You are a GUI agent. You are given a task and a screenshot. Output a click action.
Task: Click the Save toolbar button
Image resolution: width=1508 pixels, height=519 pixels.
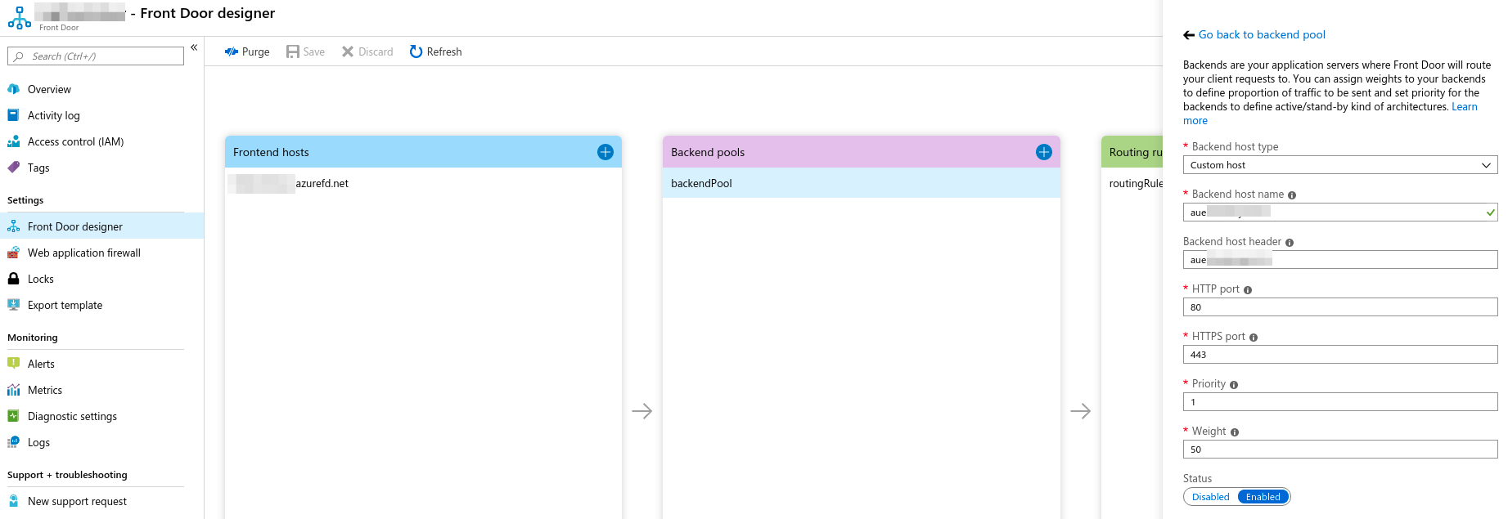tap(305, 51)
